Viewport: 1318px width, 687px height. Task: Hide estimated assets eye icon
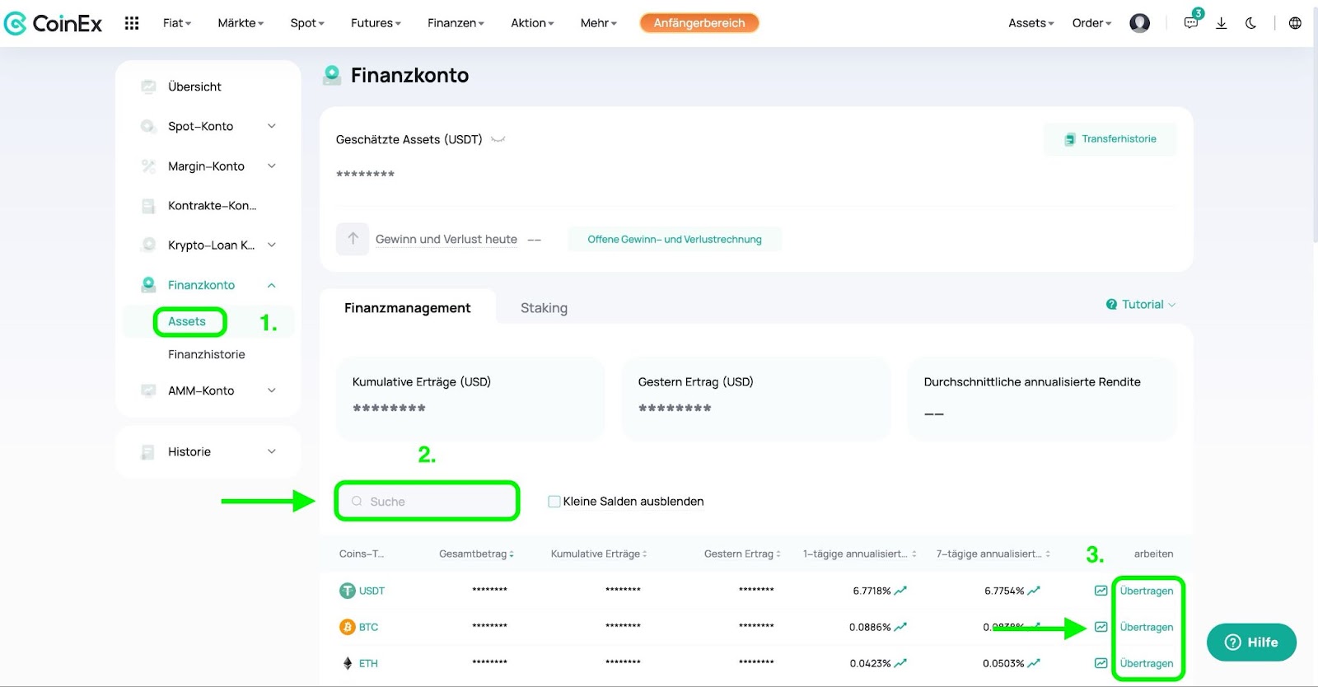pos(498,139)
